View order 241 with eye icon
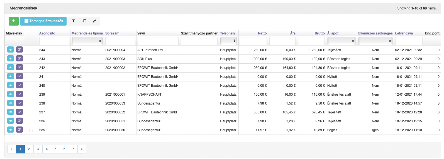Screen dimensions: 444x159 pyautogui.click(x=11, y=76)
